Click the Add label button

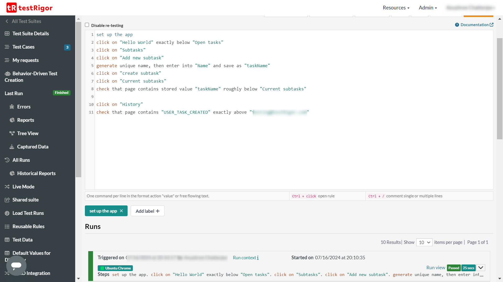147,211
